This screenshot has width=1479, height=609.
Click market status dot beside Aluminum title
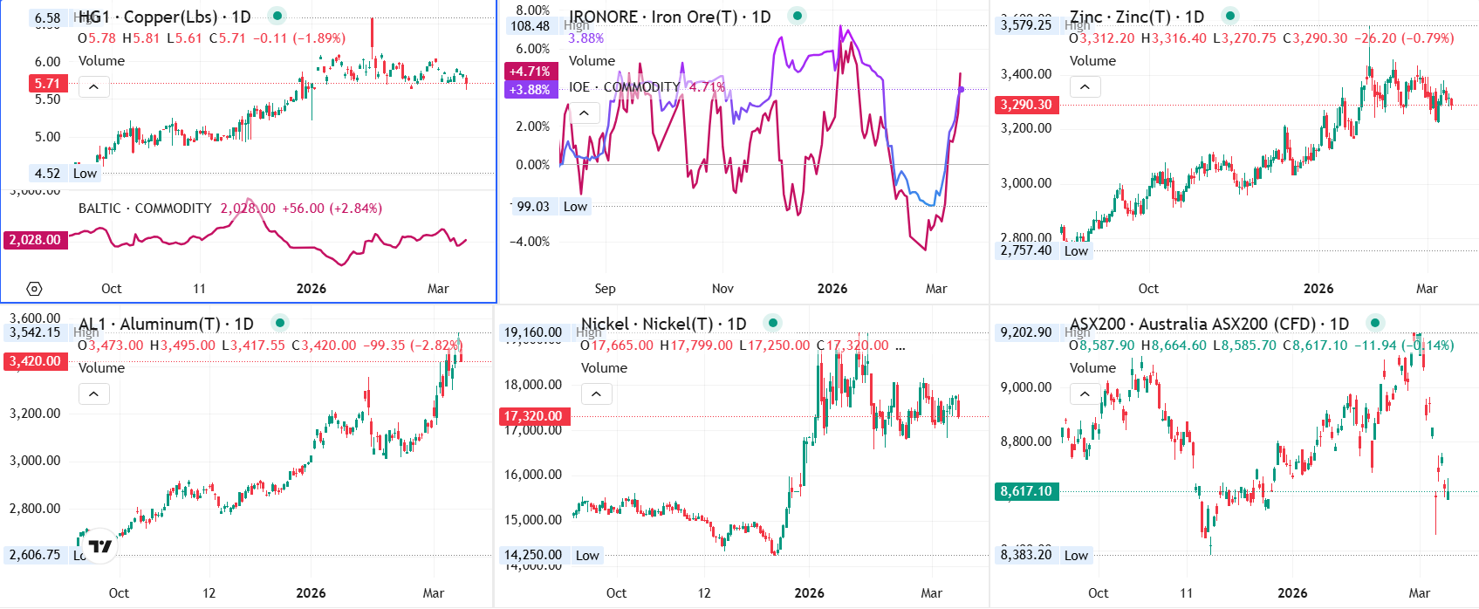[x=279, y=323]
